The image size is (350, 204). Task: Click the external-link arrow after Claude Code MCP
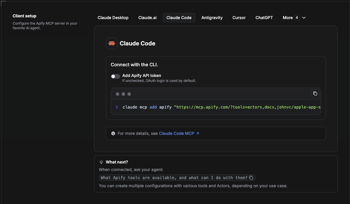198,133
